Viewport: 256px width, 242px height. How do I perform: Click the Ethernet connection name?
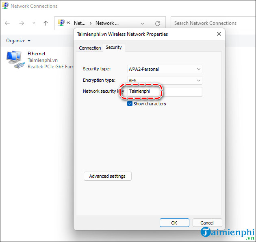37,54
